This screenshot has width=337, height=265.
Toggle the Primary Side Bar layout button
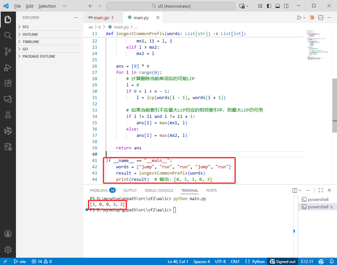(x=269, y=6)
